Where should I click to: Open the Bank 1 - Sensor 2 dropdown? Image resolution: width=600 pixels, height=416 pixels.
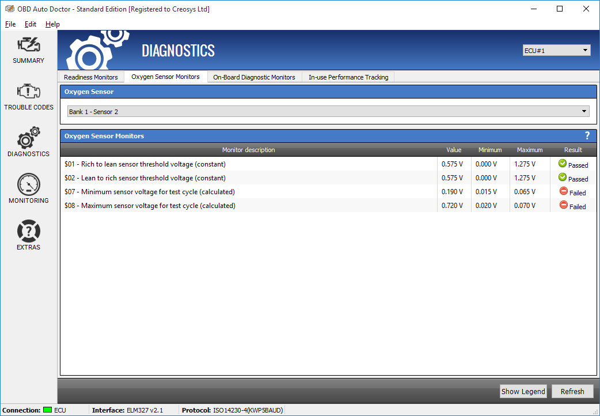point(328,111)
